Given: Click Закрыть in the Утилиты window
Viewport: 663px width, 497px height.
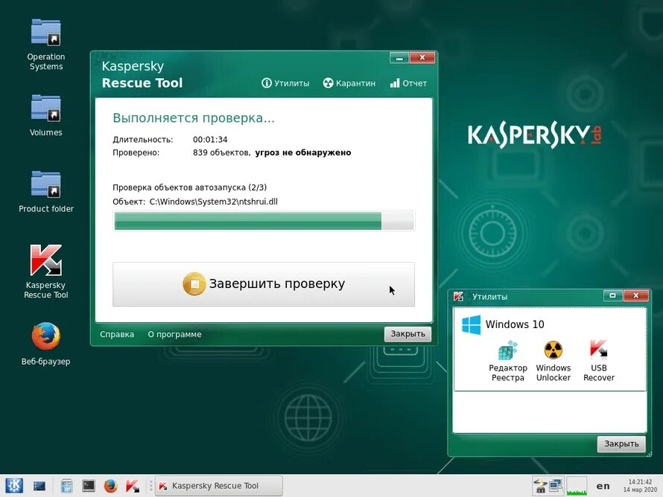Looking at the screenshot, I should click(621, 443).
